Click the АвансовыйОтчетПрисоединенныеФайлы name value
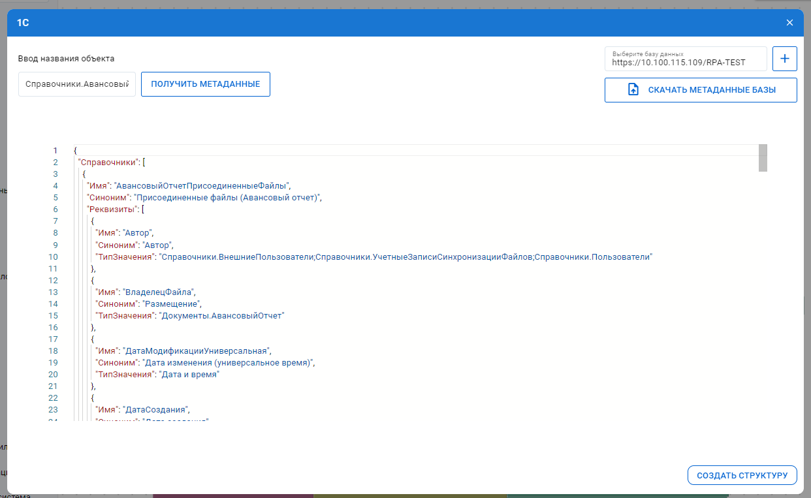Screen dimensions: 811x498 click(x=202, y=186)
